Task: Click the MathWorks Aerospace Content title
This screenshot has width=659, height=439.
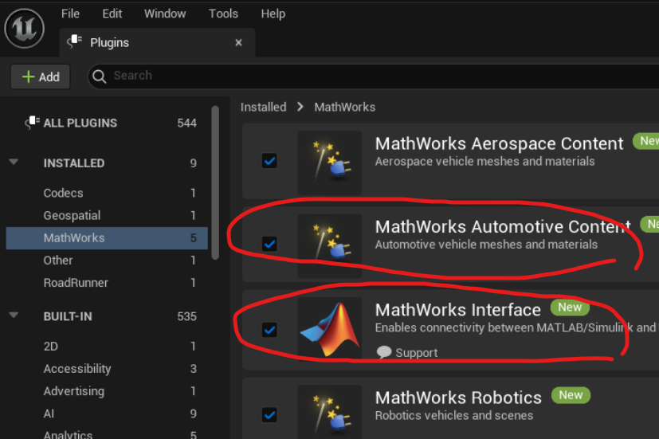Action: click(x=499, y=143)
